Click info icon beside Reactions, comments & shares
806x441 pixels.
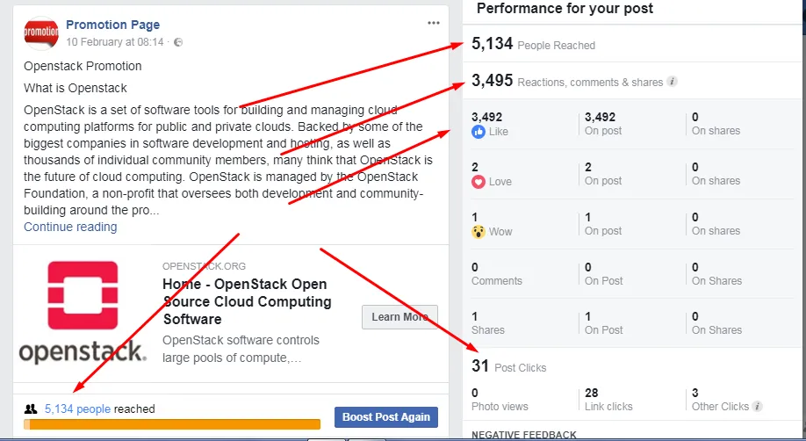(x=672, y=82)
